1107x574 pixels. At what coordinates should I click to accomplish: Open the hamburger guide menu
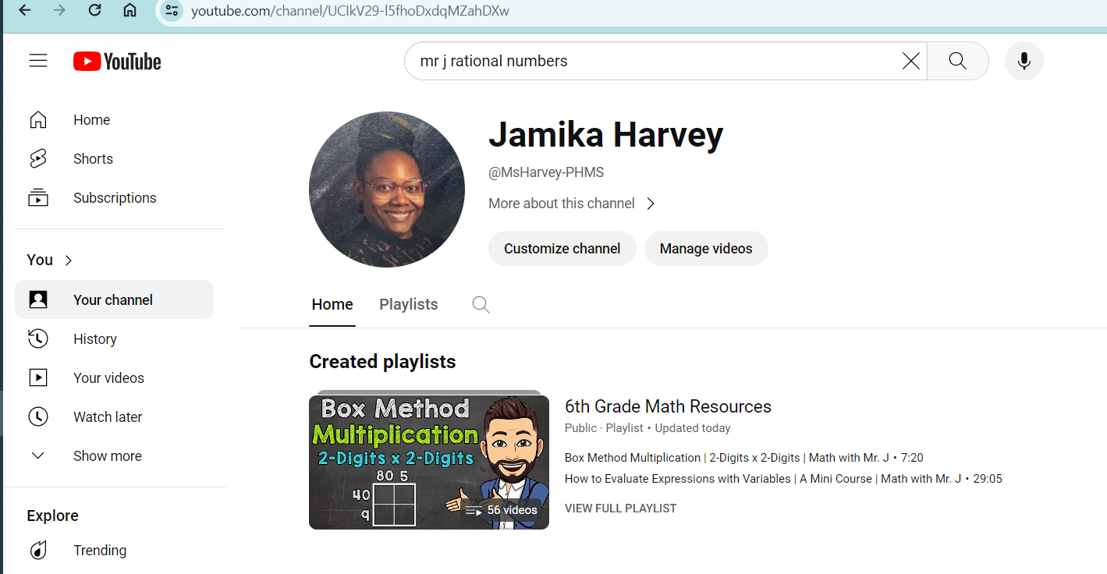[38, 61]
